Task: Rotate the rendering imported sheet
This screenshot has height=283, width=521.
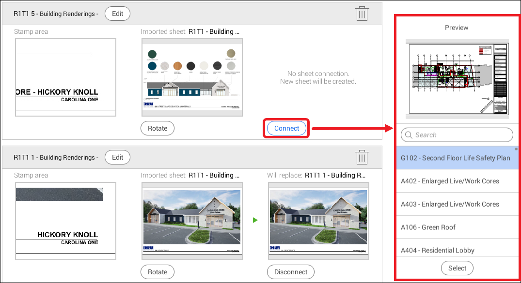Action: pyautogui.click(x=158, y=272)
